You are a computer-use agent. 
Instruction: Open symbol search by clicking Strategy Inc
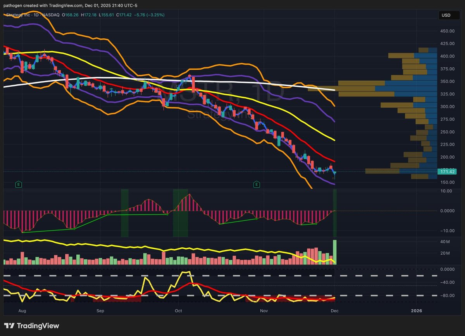point(17,15)
